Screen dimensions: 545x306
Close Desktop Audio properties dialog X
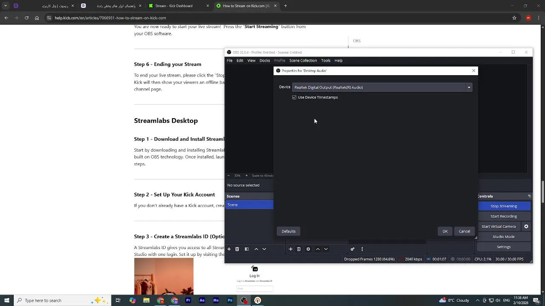[x=473, y=71]
